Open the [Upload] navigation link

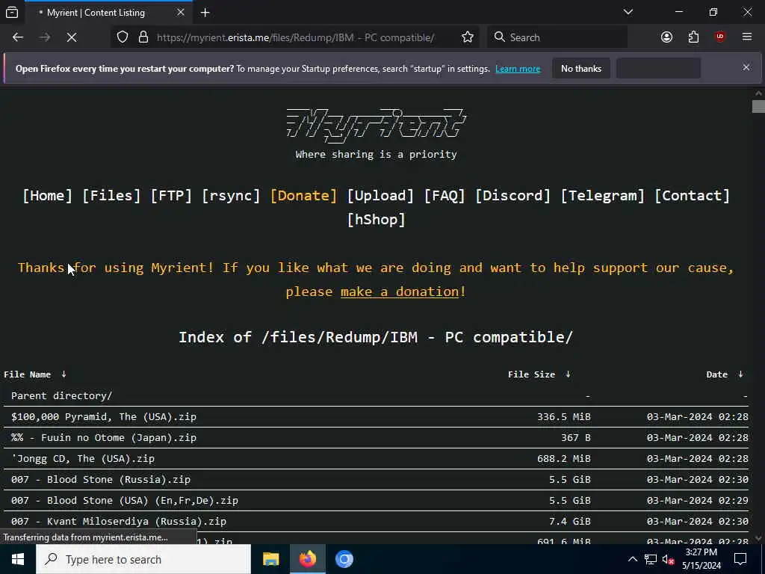380,196
